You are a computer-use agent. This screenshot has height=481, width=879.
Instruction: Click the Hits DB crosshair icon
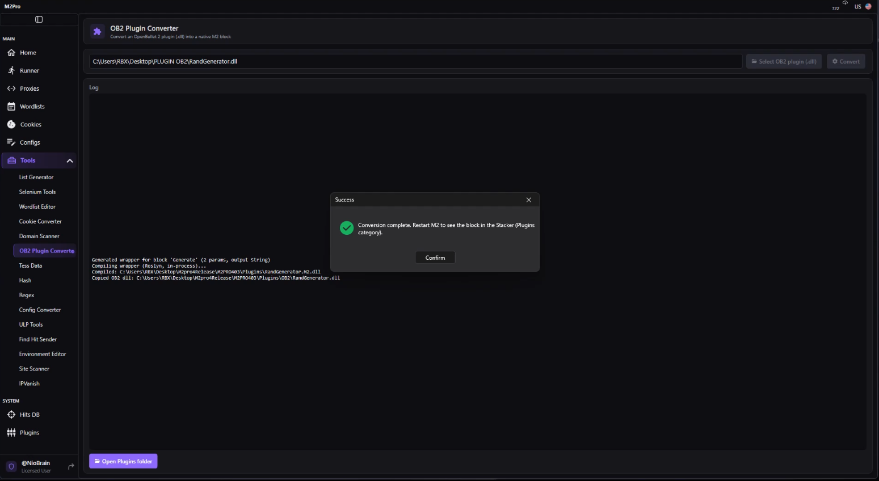point(11,415)
